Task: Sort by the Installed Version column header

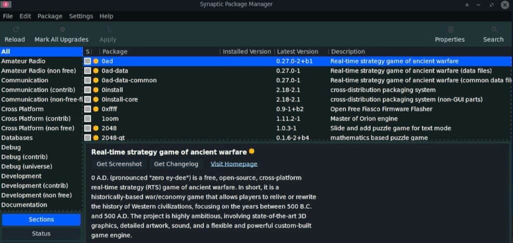Action: coord(247,52)
